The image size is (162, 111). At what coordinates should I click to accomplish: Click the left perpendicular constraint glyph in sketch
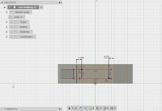80,71
